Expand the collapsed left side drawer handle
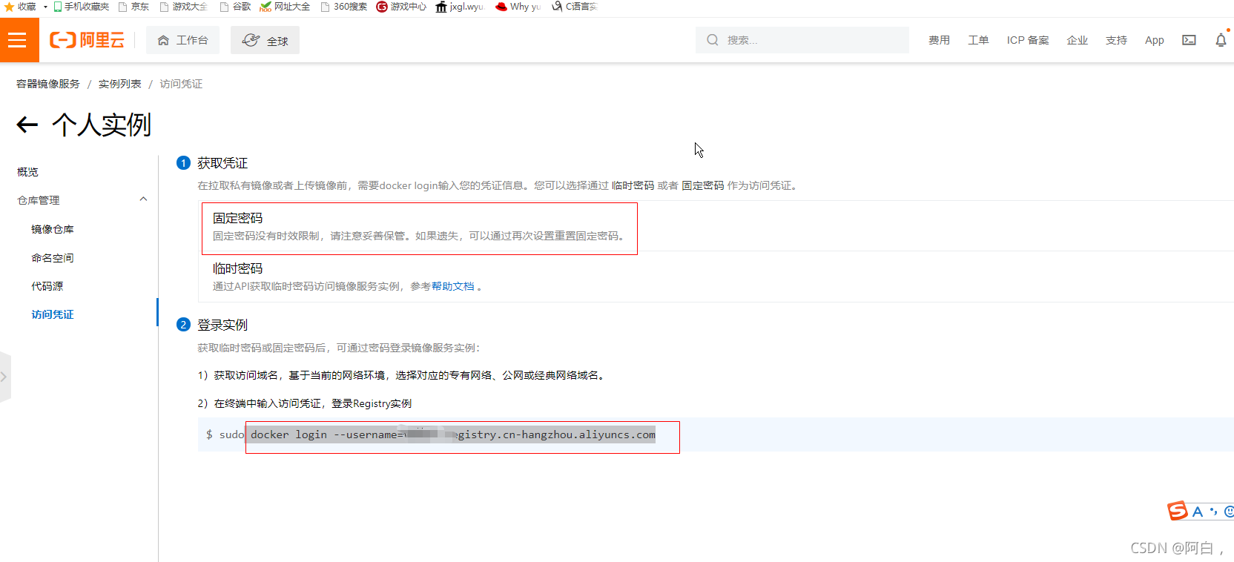This screenshot has height=562, width=1234. coord(4,377)
